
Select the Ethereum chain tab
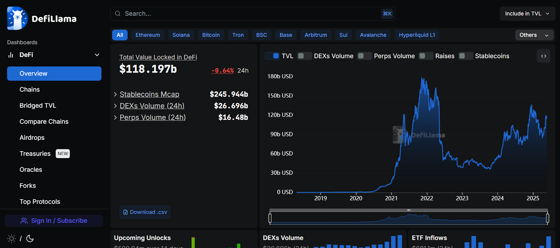tap(148, 35)
